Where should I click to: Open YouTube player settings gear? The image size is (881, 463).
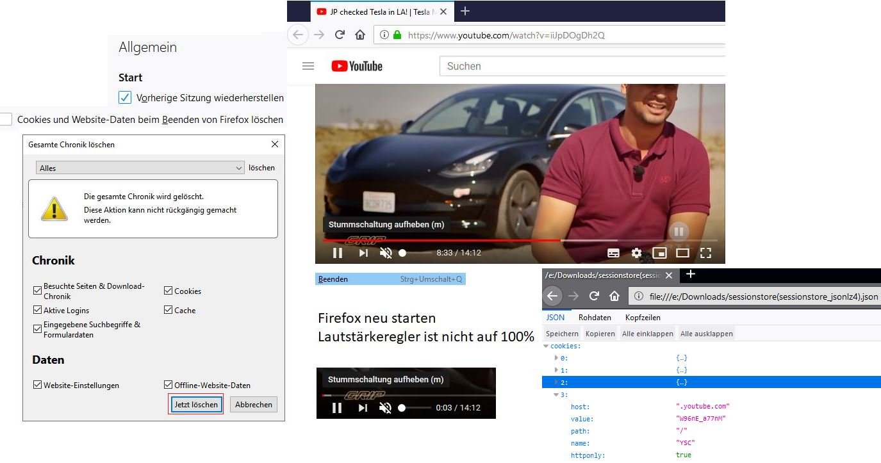point(636,253)
